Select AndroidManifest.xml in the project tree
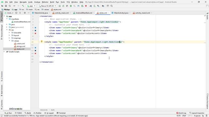209x117 pixels. (x=21, y=22)
